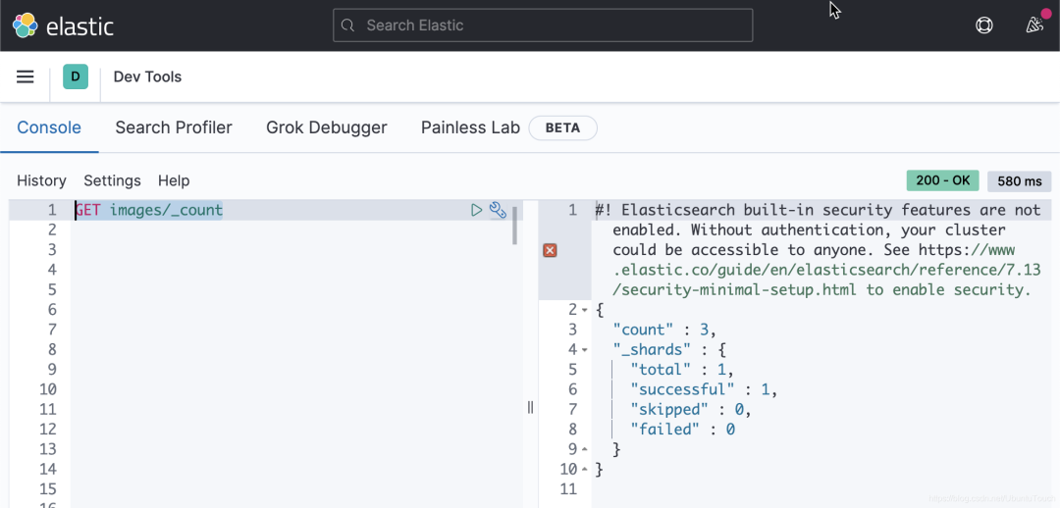Click the fold marker on response line 10

585,469
